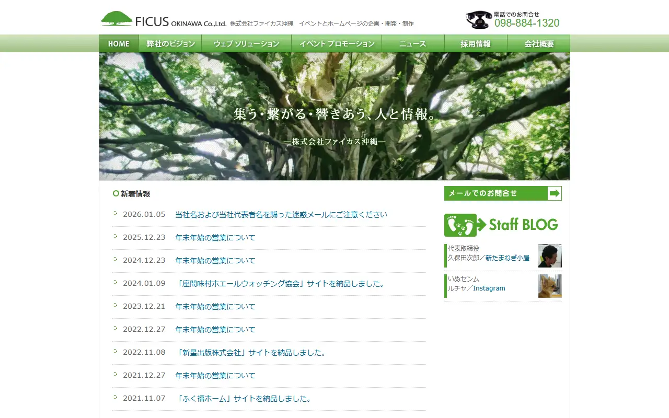Viewport: 669px width, 418px height.
Task: Open the 2021.12.27 年末年始の営業について link
Action: 215,376
